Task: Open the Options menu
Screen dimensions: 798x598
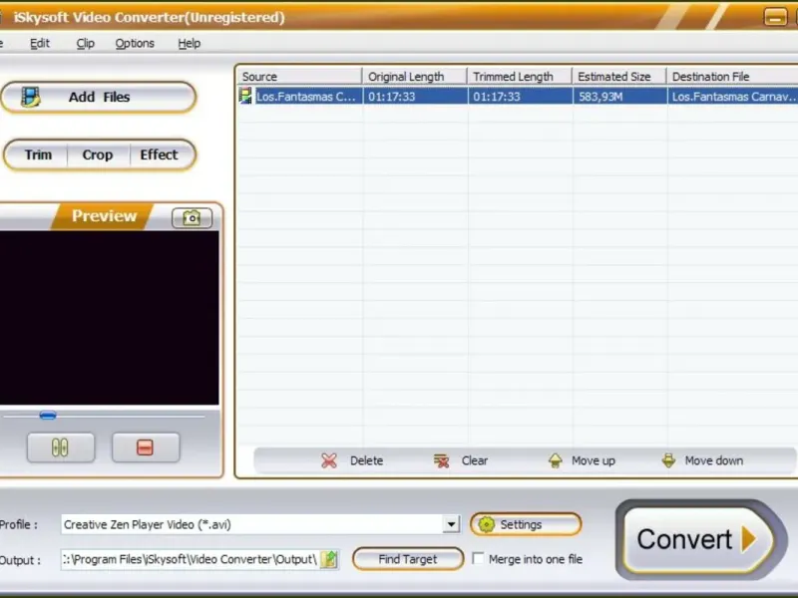Action: coord(135,43)
